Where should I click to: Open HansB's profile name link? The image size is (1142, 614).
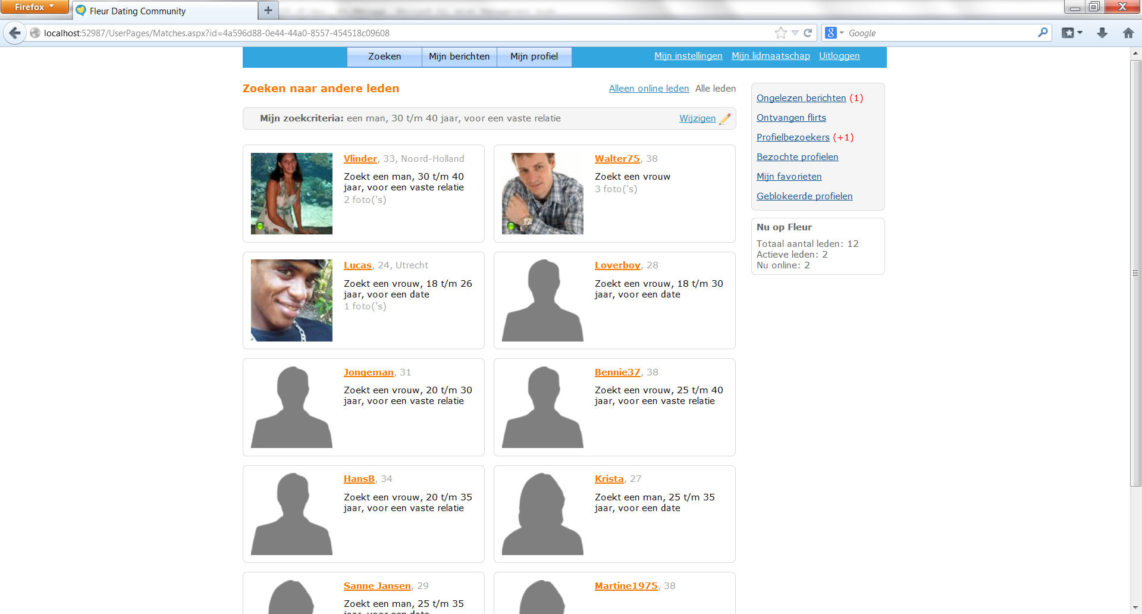[x=359, y=479]
